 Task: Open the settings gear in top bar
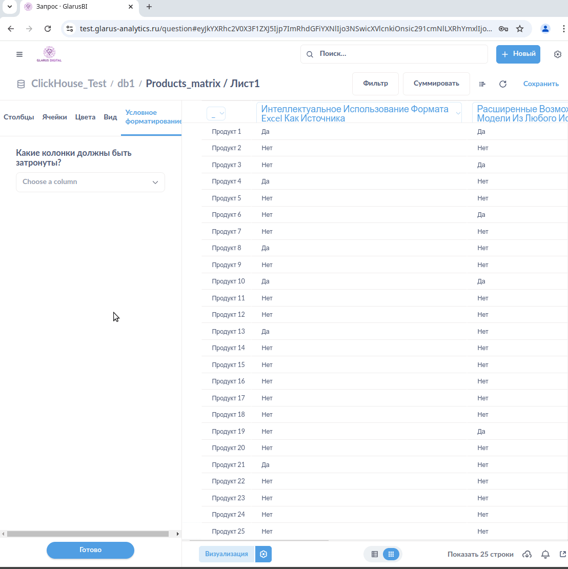click(x=558, y=54)
